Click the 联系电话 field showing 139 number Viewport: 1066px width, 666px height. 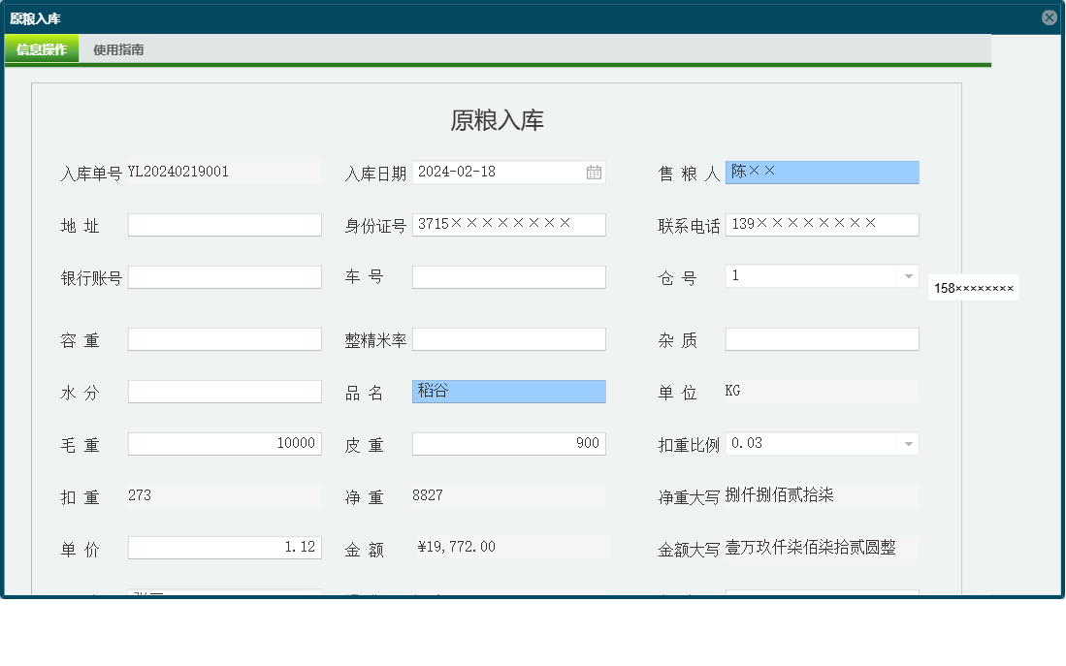coord(822,224)
